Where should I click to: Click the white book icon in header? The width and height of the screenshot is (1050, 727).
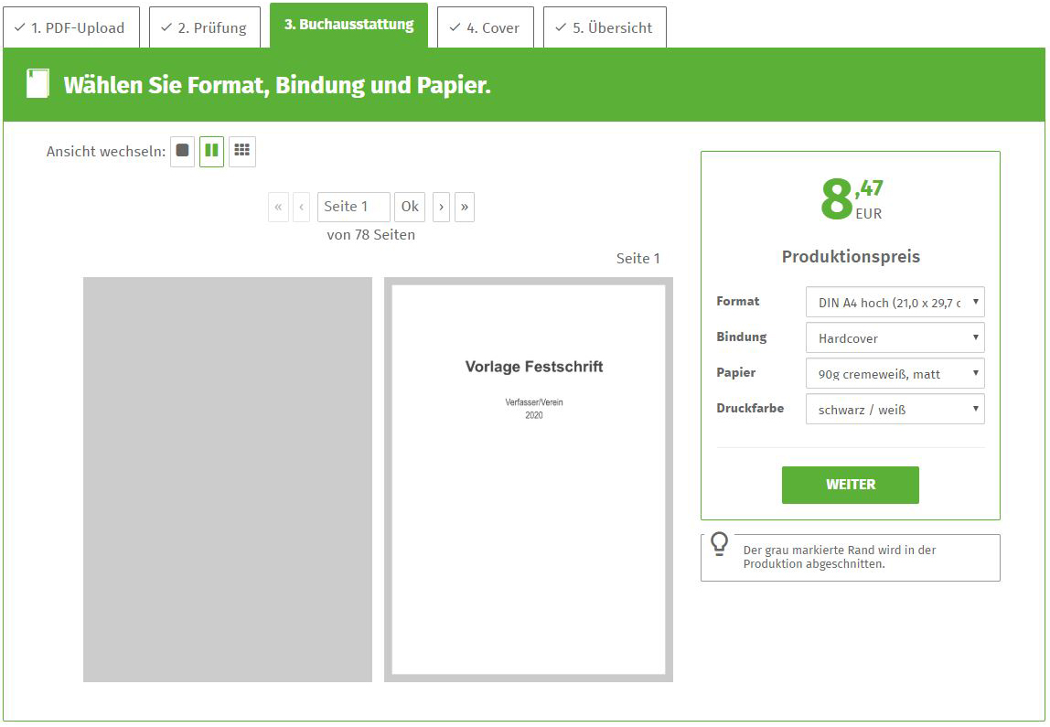[x=37, y=84]
